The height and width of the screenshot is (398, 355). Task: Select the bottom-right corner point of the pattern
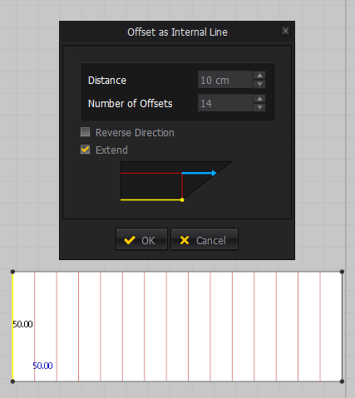point(342,381)
